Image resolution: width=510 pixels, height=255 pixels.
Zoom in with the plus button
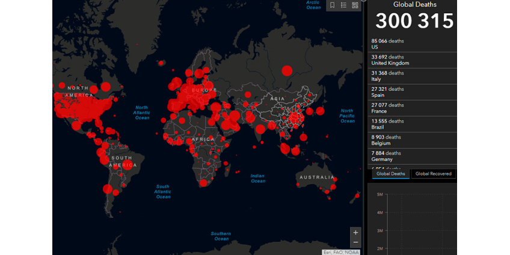click(355, 232)
